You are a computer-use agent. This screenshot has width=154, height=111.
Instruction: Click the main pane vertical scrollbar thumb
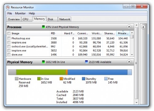coord(136,63)
